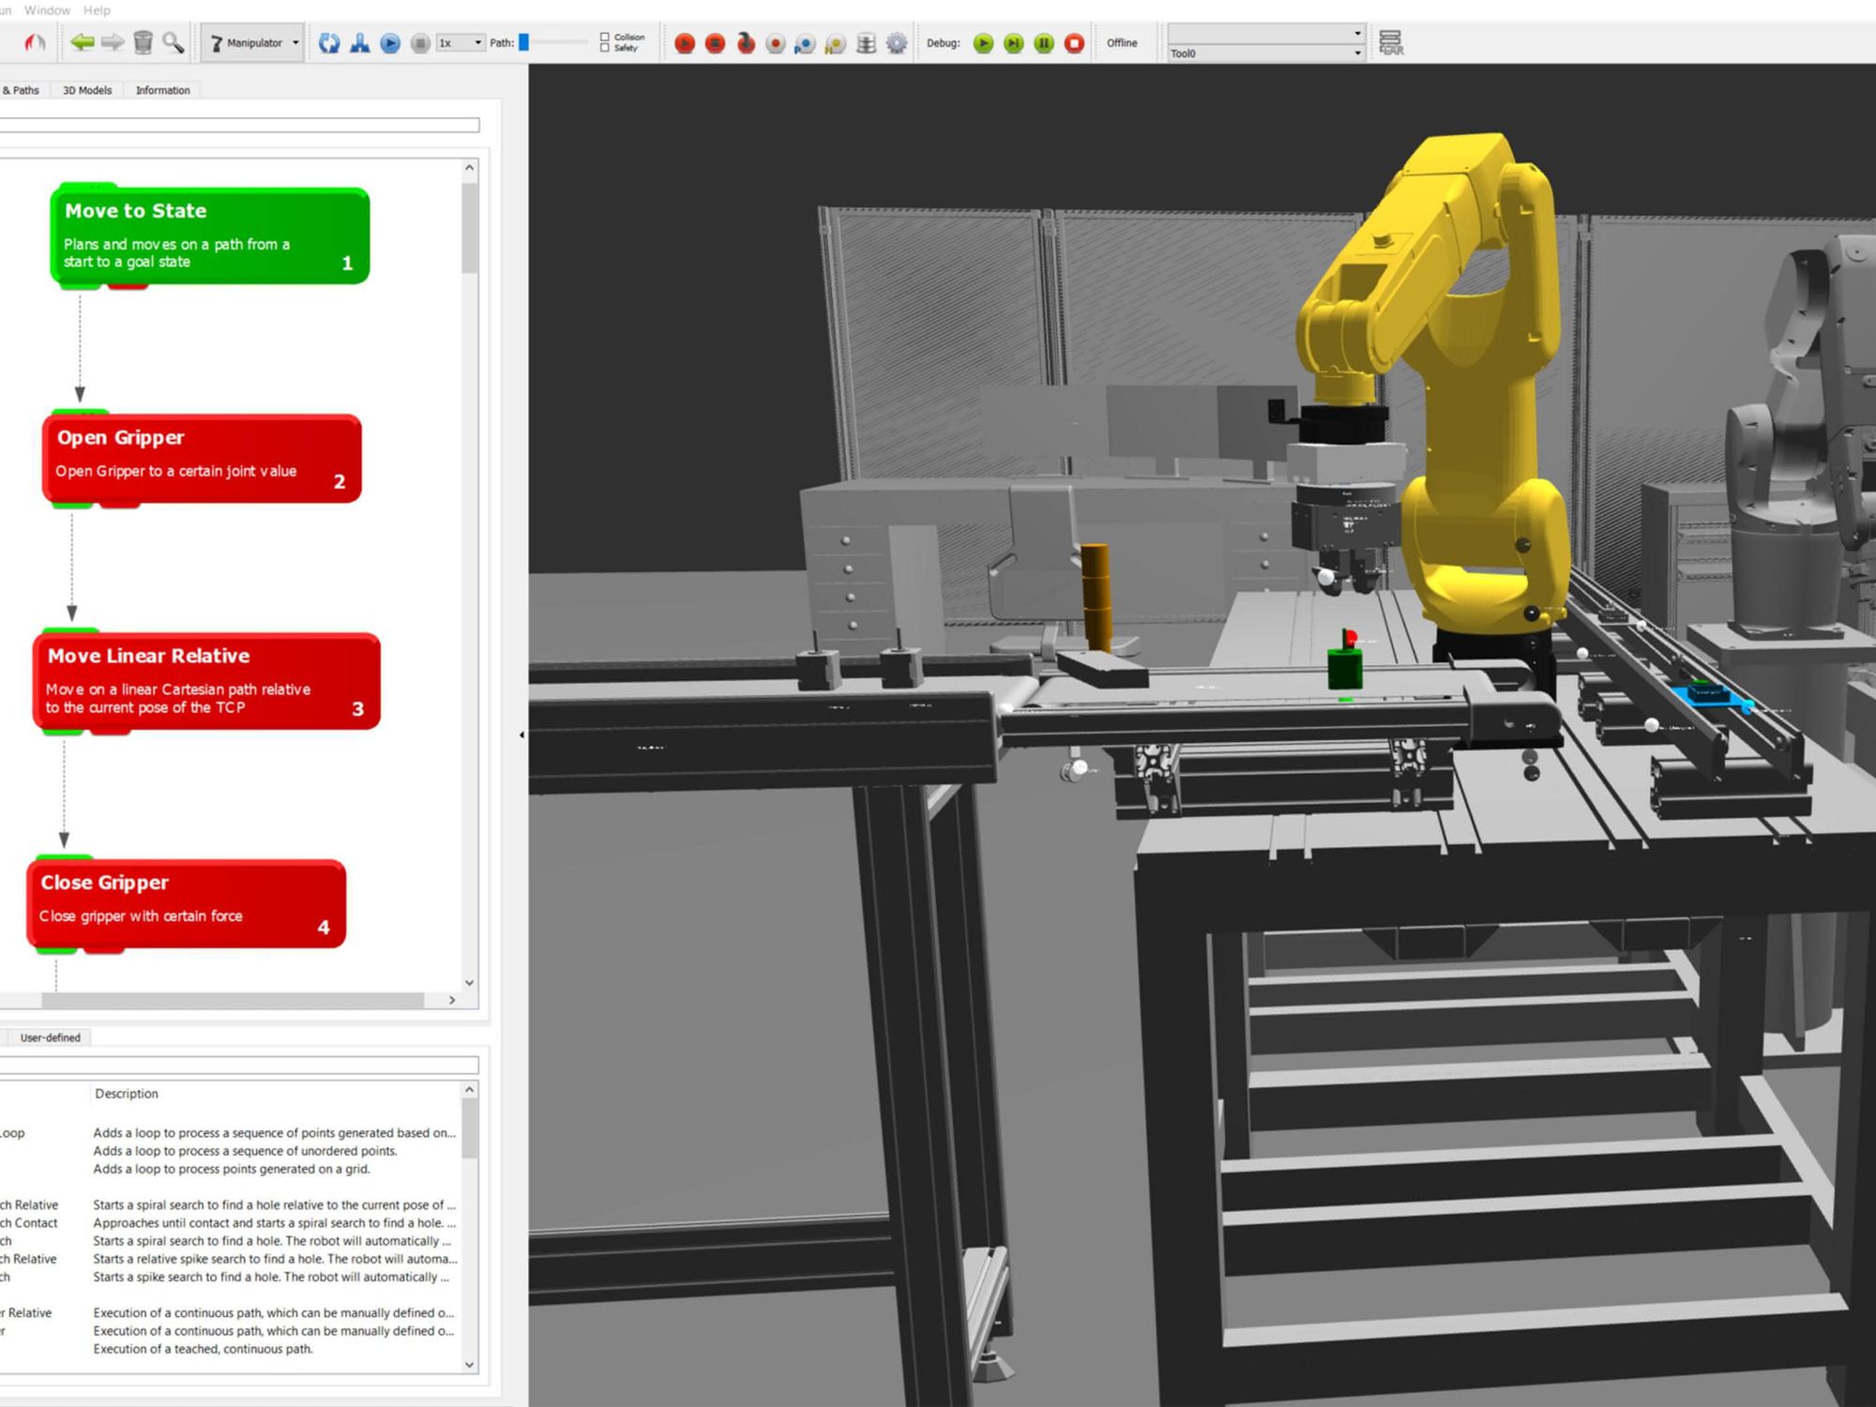Enable the Safety checkbox
Viewport: 1876px width, 1407px height.
605,48
